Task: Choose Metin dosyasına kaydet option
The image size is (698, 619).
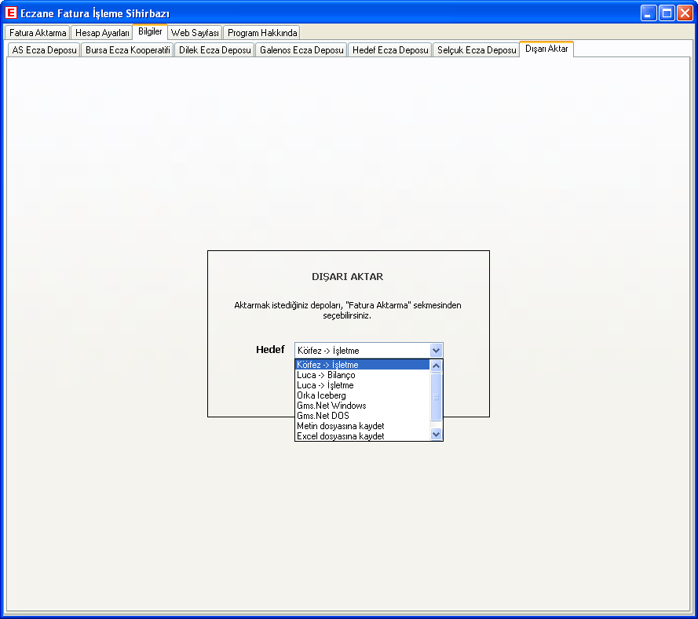Action: (x=340, y=426)
